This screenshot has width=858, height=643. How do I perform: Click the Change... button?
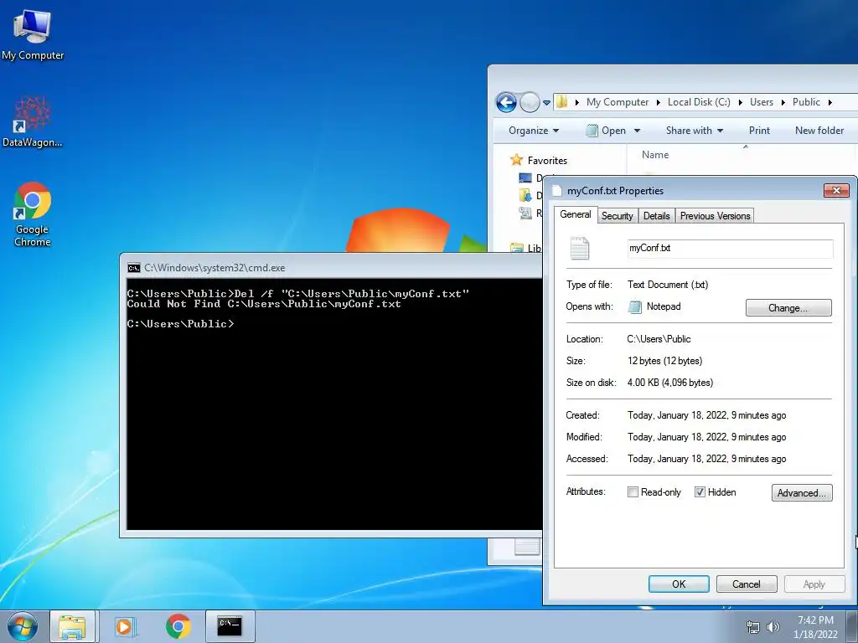[788, 308]
